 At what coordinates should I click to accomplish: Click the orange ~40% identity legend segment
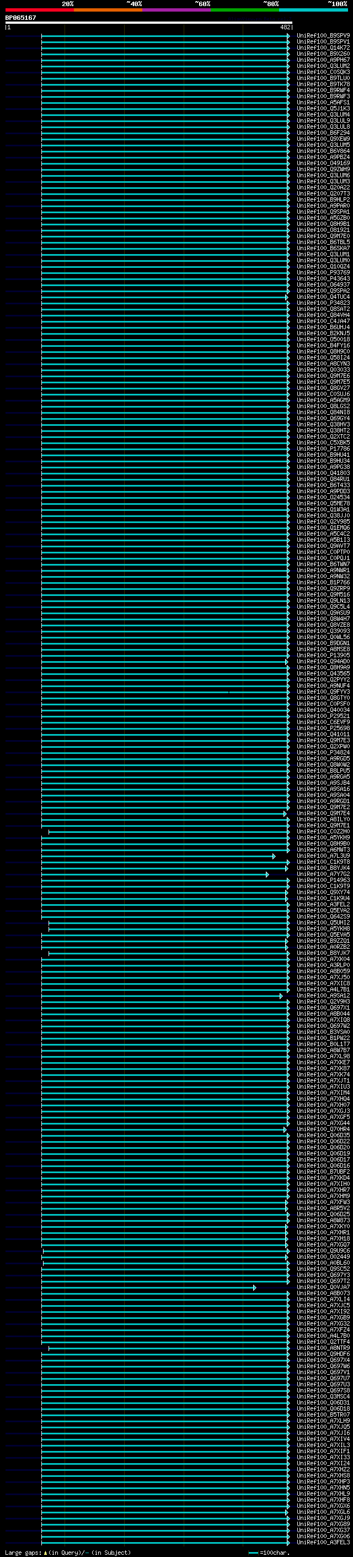(x=108, y=10)
